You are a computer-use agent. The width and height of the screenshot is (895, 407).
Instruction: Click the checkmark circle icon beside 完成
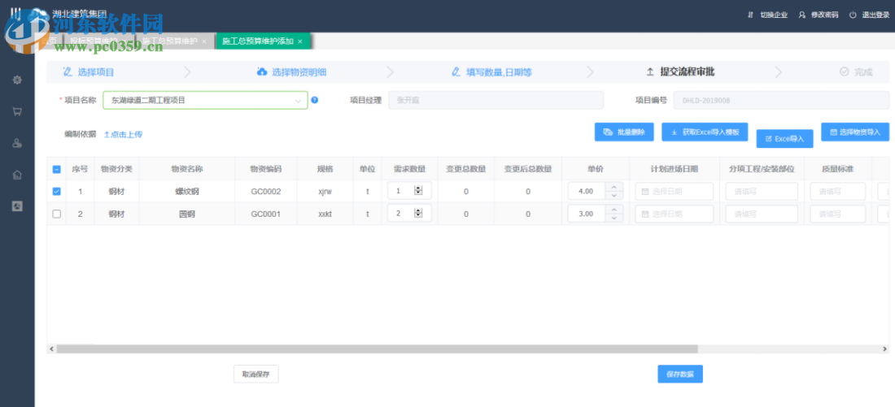(x=845, y=71)
